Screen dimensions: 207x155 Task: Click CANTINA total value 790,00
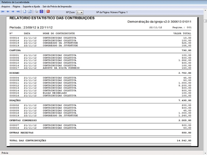[x=186, y=50]
